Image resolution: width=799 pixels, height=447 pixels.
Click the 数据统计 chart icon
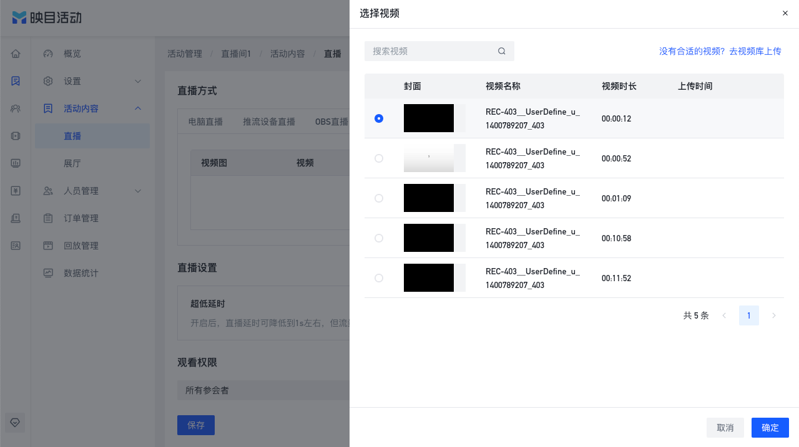48,273
